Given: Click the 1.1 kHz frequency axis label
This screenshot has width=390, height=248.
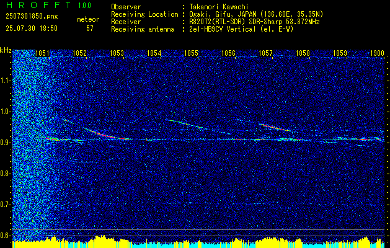Looking at the screenshot, I should pyautogui.click(x=6, y=81).
